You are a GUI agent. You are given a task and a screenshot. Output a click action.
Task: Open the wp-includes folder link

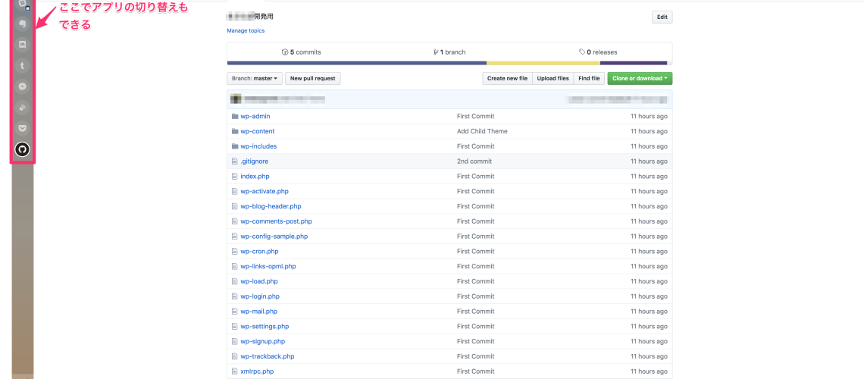pos(258,146)
